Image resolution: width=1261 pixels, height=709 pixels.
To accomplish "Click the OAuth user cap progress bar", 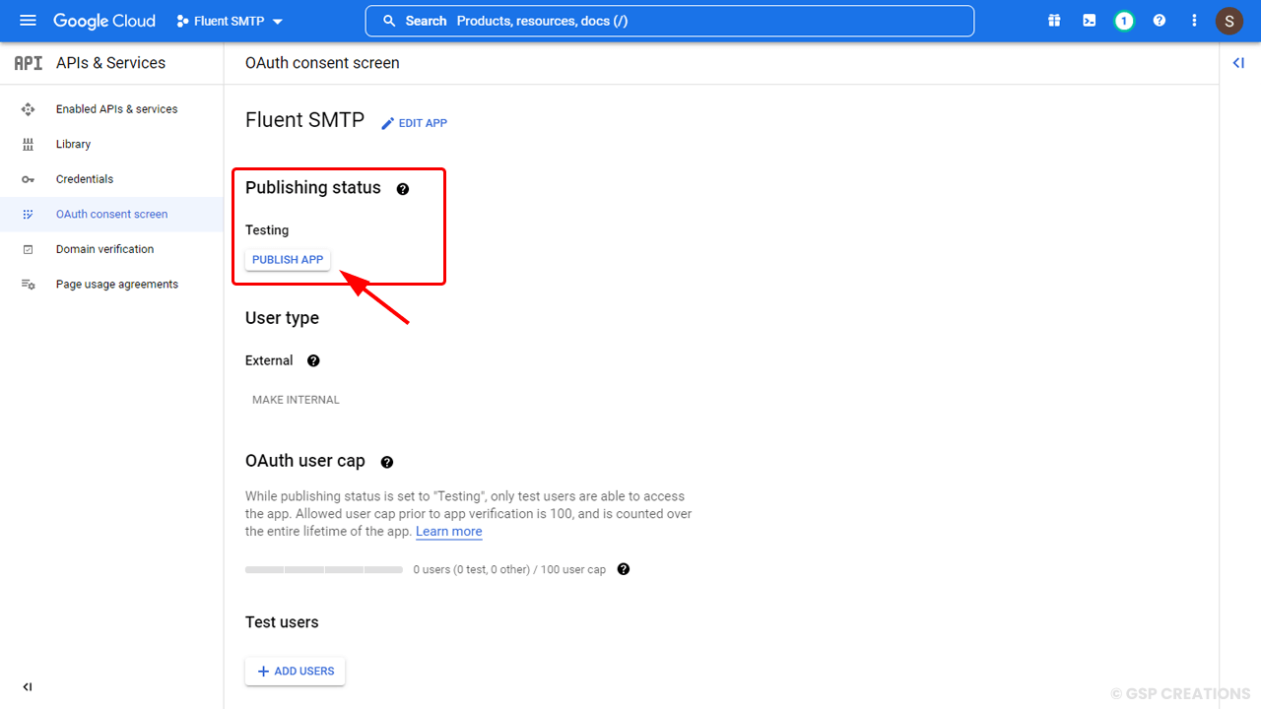I will tap(323, 569).
